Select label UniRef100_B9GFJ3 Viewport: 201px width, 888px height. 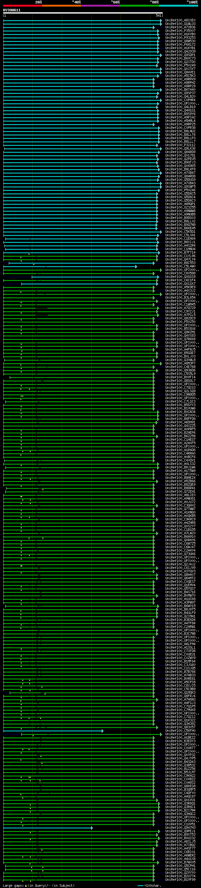click(180, 162)
